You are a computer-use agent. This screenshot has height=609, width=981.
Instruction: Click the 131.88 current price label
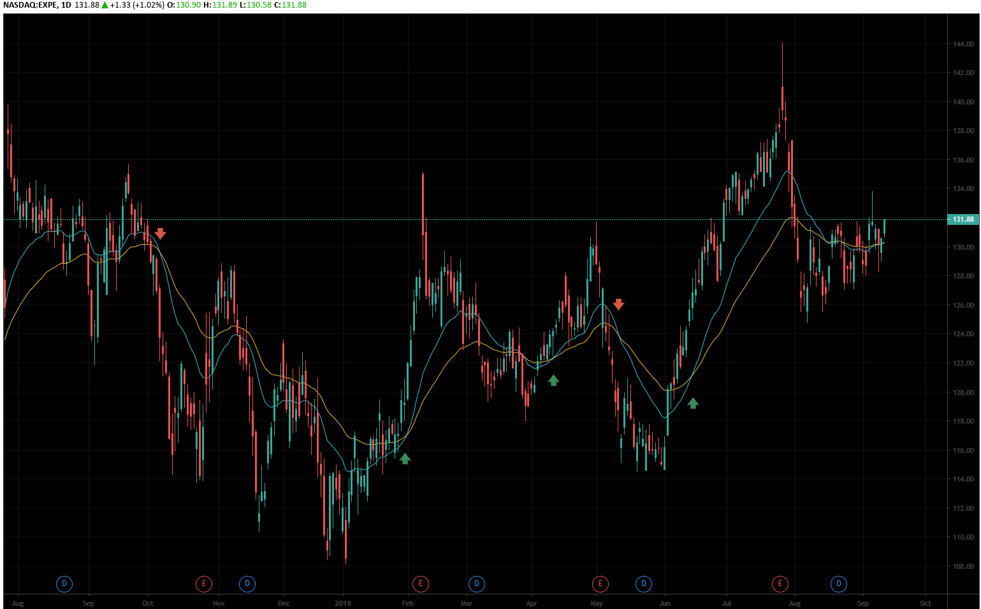(963, 219)
